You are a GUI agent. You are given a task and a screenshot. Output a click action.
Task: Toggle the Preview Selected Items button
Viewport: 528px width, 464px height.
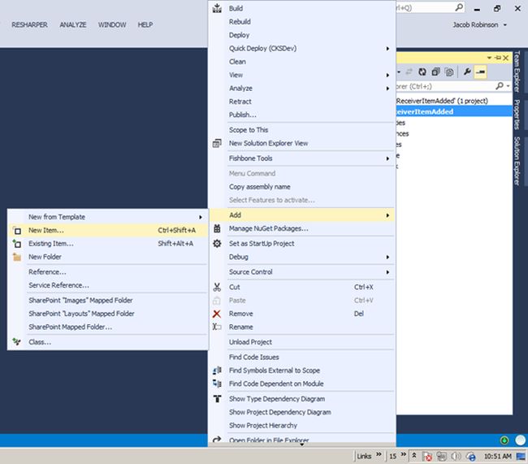[481, 72]
